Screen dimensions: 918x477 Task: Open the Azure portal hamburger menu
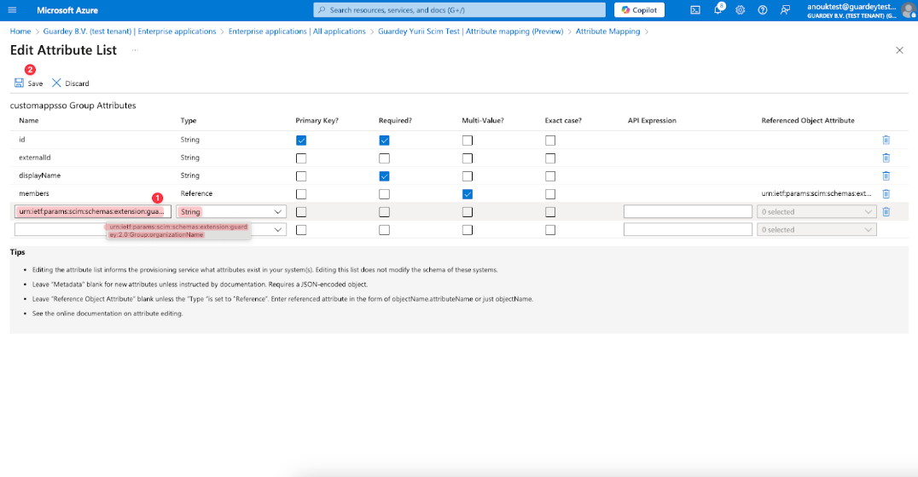coord(12,10)
